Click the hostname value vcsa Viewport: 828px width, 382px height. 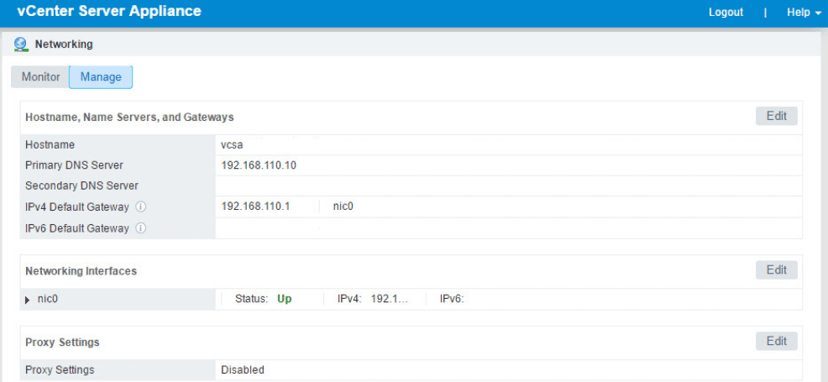click(x=232, y=144)
